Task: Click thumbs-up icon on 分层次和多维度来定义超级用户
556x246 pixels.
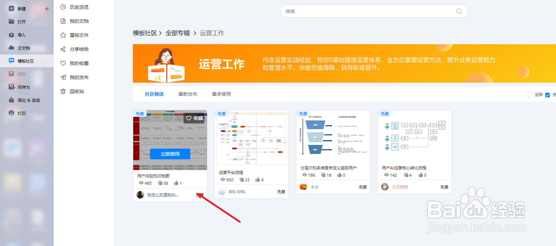Action: [339, 175]
